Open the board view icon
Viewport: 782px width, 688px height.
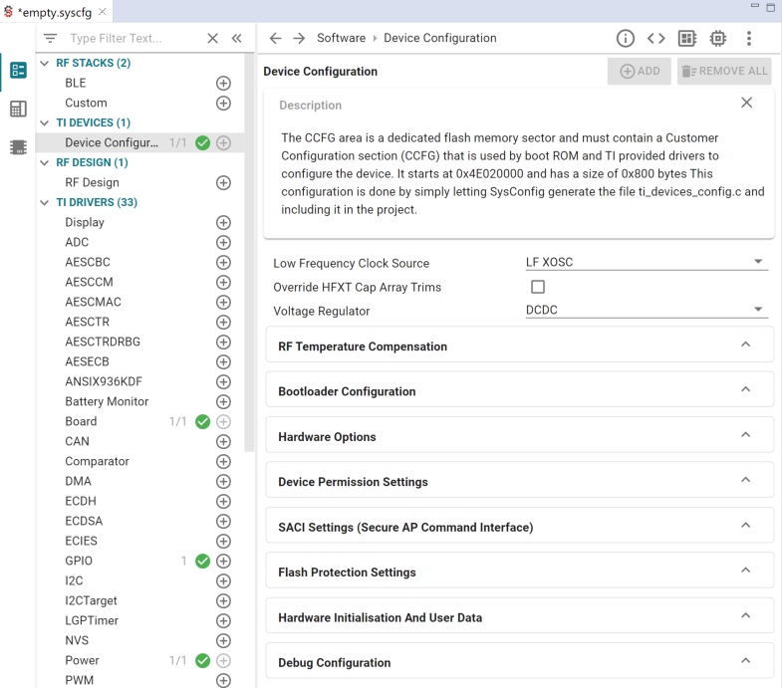pos(686,39)
